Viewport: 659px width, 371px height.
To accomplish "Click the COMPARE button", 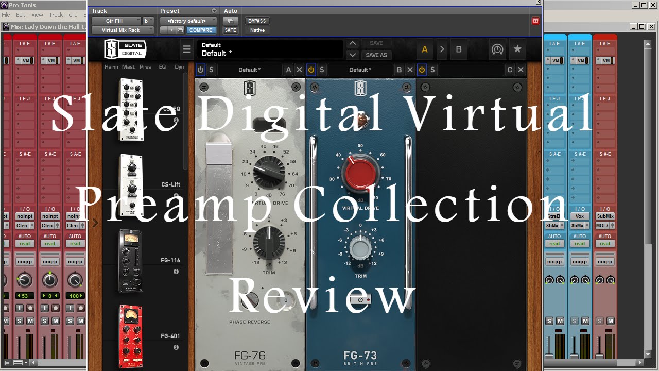I will tap(201, 30).
